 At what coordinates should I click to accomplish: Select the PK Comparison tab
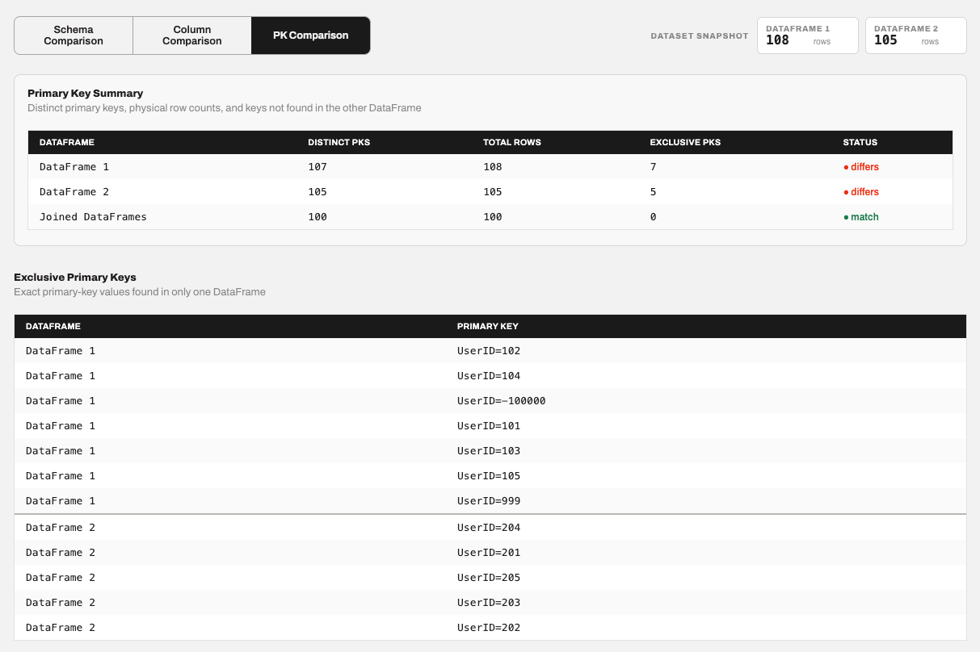click(311, 36)
